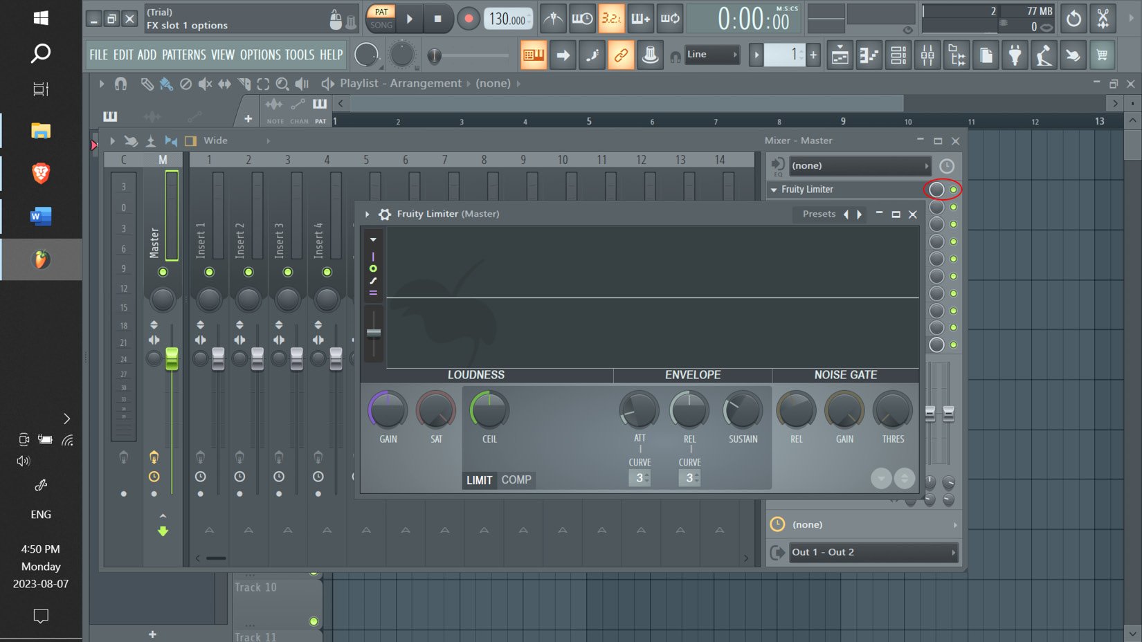Open the Piano roll view
Screen dimensions: 1142x642
coord(869,55)
